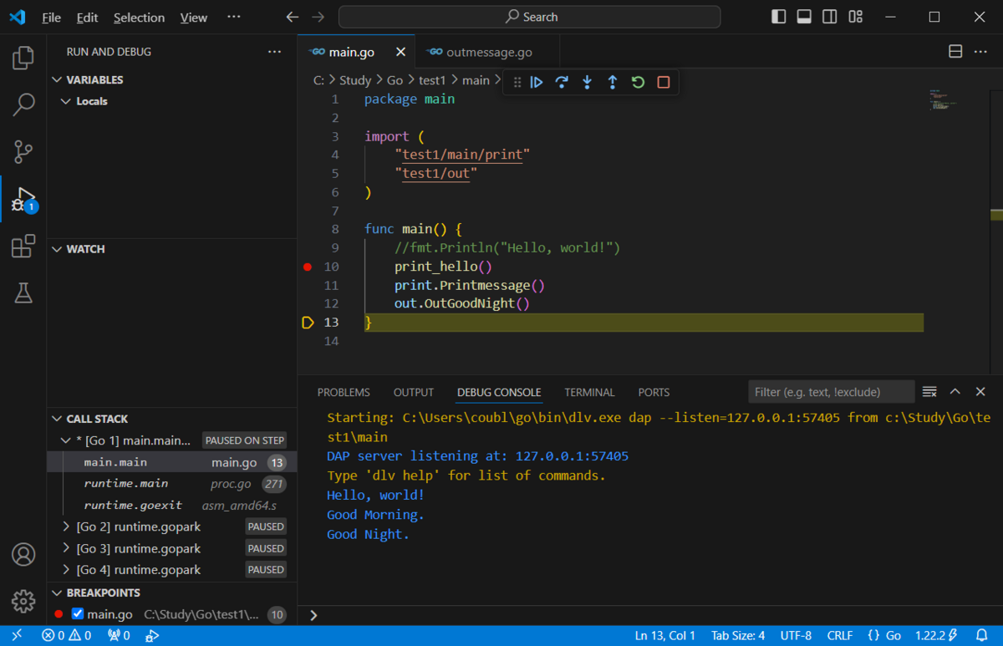Image resolution: width=1003 pixels, height=646 pixels.
Task: Uncheck the main.go breakpoint checkbox
Action: pyautogui.click(x=78, y=614)
